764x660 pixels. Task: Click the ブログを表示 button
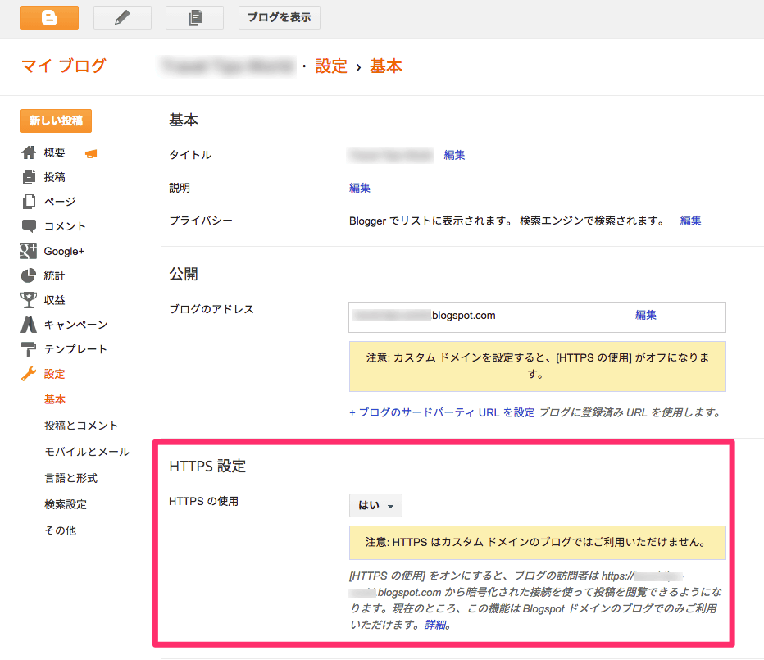pyautogui.click(x=280, y=17)
